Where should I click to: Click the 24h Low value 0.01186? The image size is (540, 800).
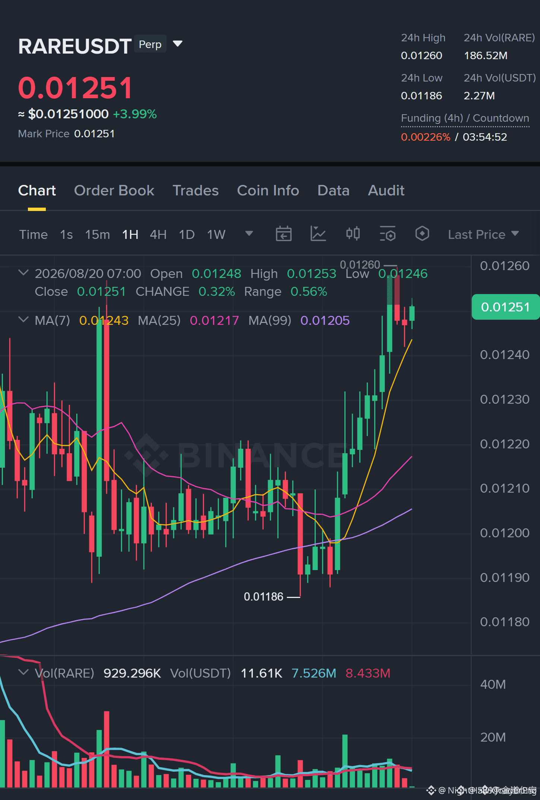pyautogui.click(x=422, y=96)
